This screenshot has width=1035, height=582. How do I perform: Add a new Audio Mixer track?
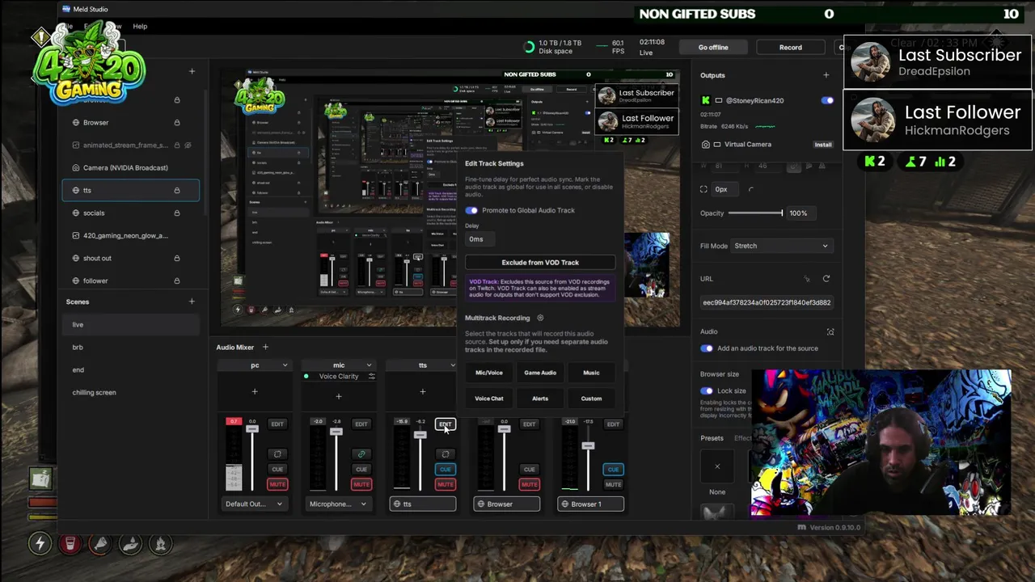(x=265, y=347)
